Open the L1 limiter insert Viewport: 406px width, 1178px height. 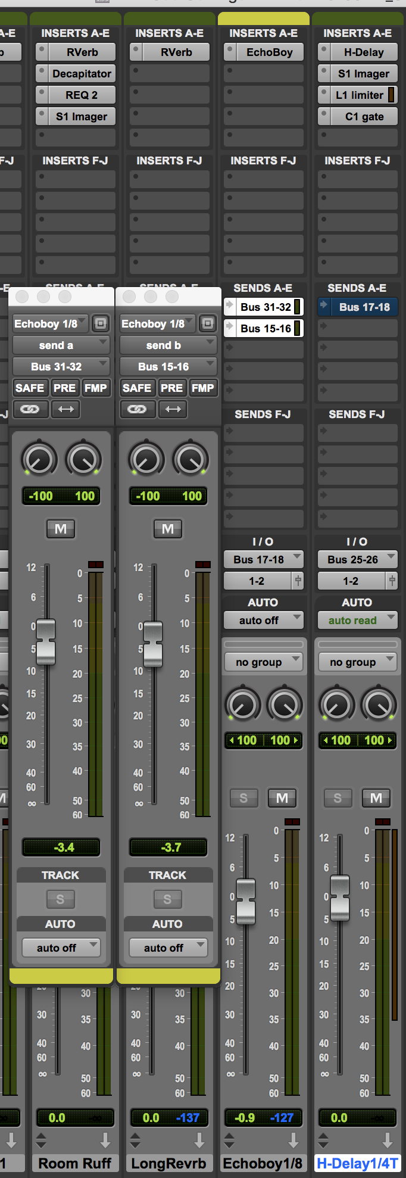pos(359,95)
